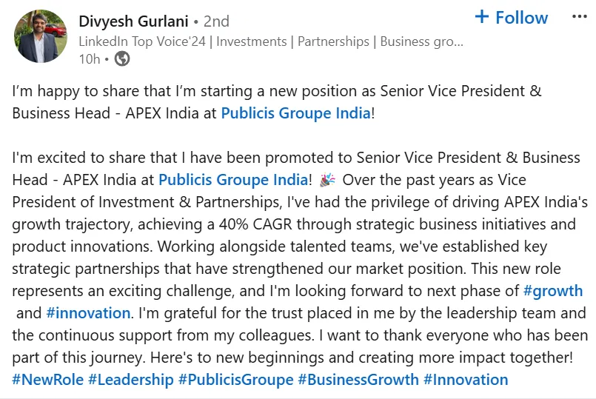Follow Divyesh Gurlani
The image size is (596, 399).
click(x=521, y=17)
